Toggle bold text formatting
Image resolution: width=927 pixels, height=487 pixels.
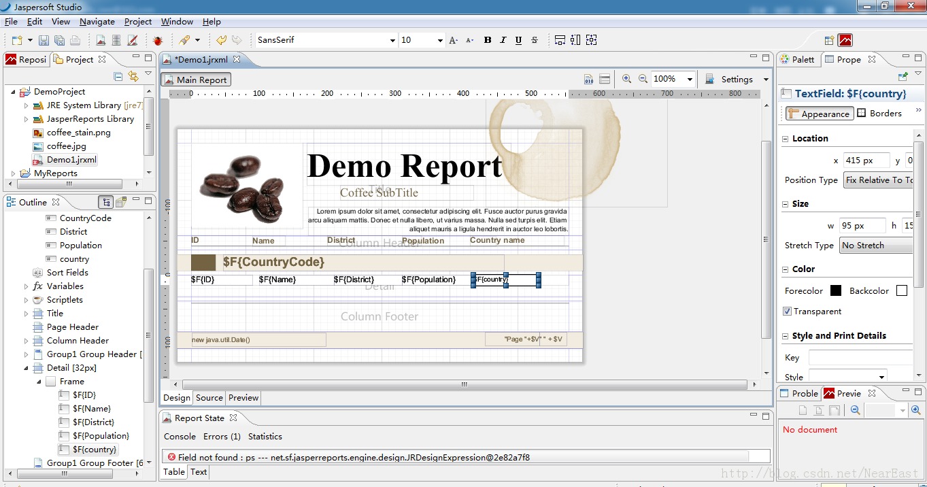pos(488,40)
